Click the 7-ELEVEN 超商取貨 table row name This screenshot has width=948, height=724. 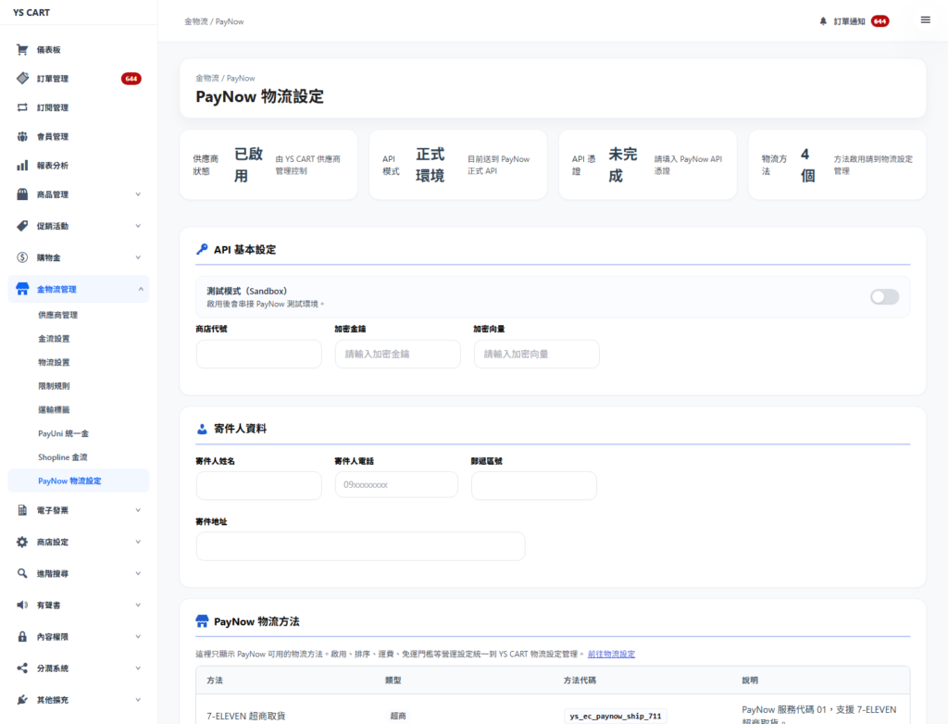(246, 717)
